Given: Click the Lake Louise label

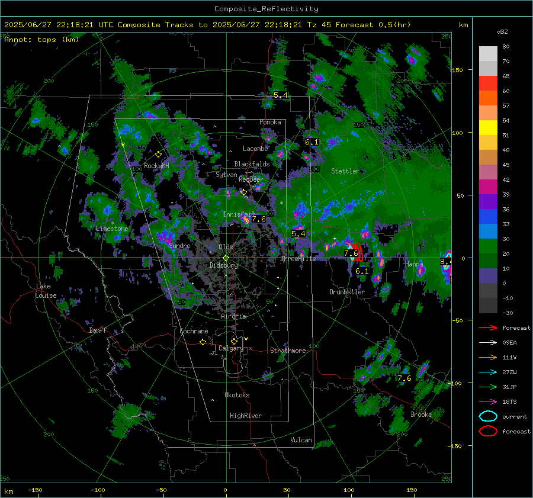Looking at the screenshot, I should 46,291.
